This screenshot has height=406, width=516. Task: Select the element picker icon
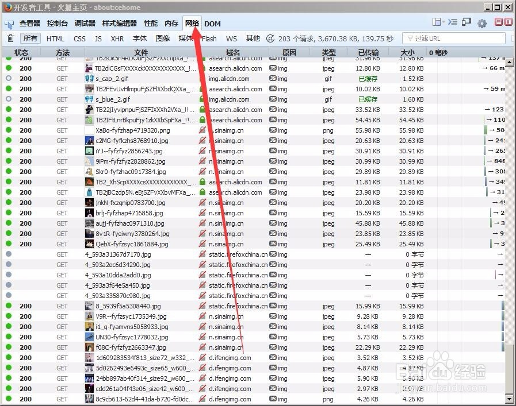coord(9,24)
